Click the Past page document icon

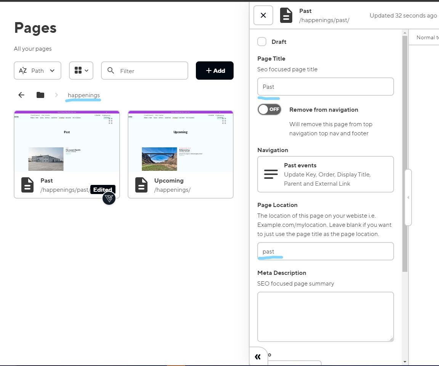coord(27,185)
